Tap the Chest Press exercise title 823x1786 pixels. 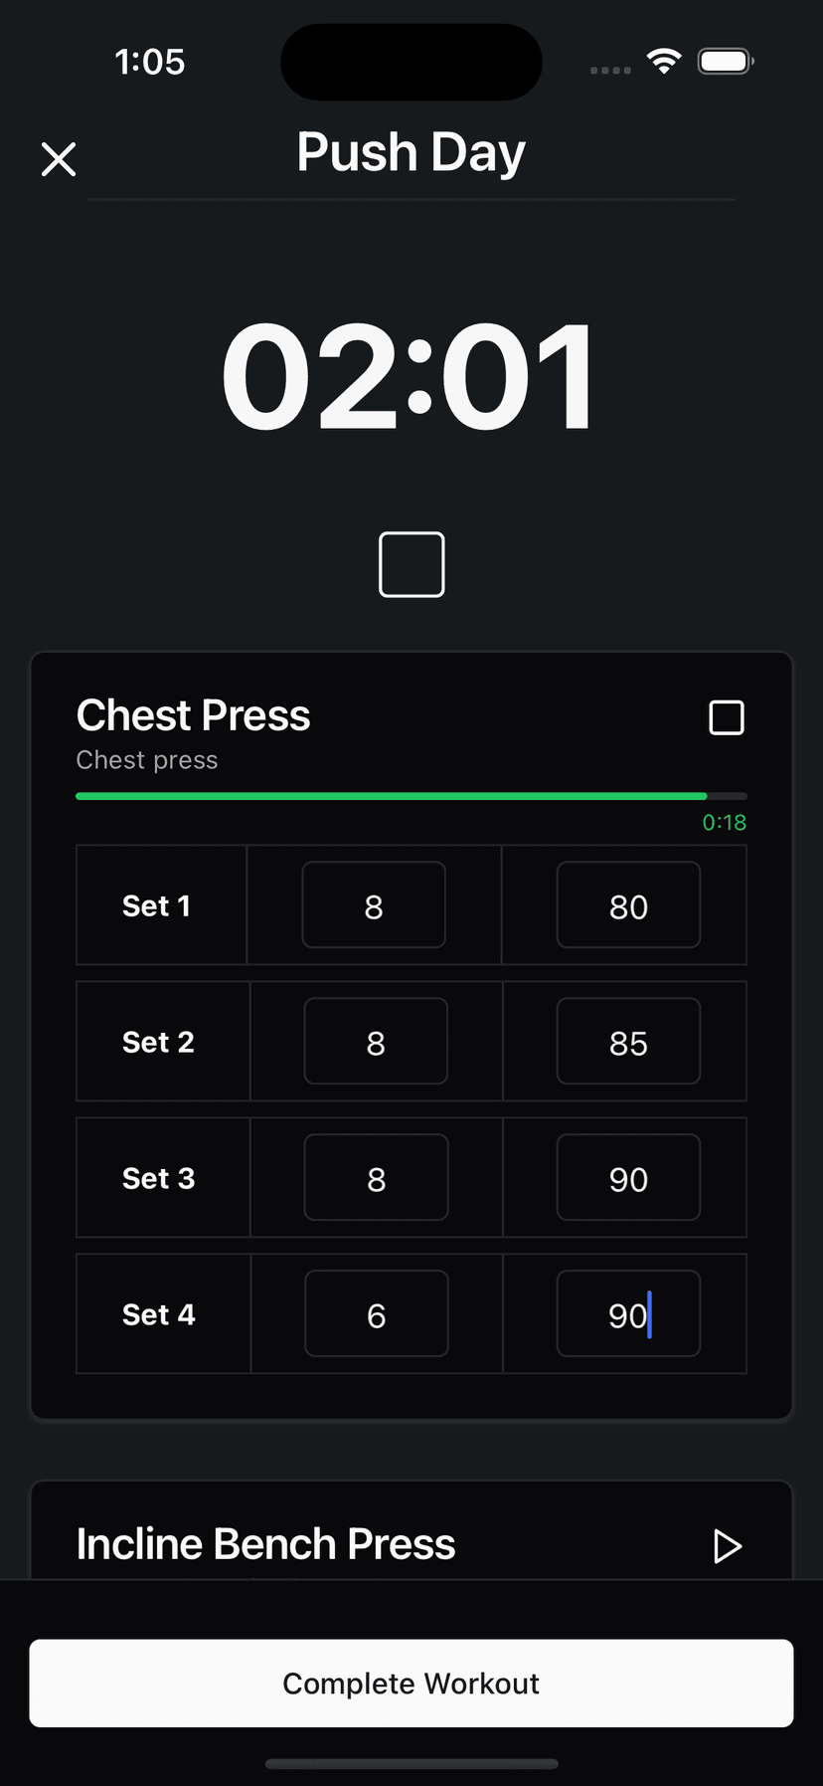[193, 715]
